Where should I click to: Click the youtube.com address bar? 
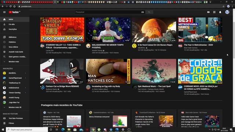(120, 7)
